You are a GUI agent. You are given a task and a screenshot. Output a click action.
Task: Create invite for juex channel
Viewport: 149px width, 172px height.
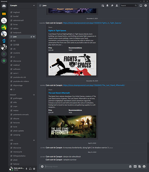(31, 37)
